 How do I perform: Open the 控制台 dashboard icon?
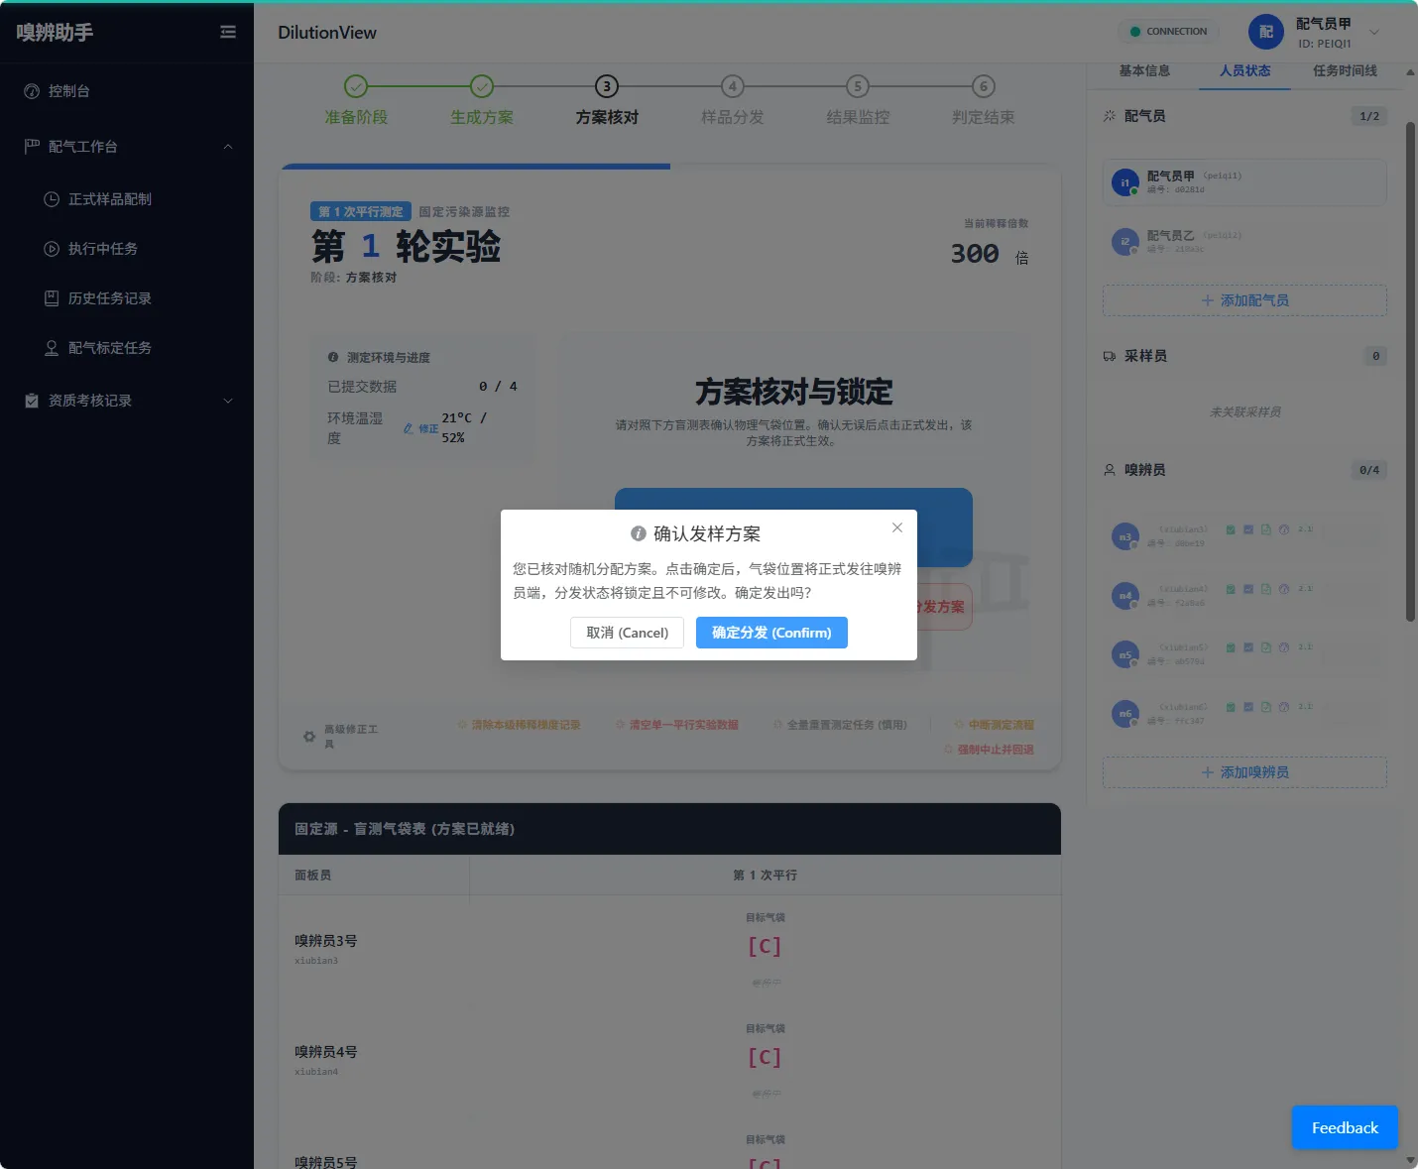[32, 91]
